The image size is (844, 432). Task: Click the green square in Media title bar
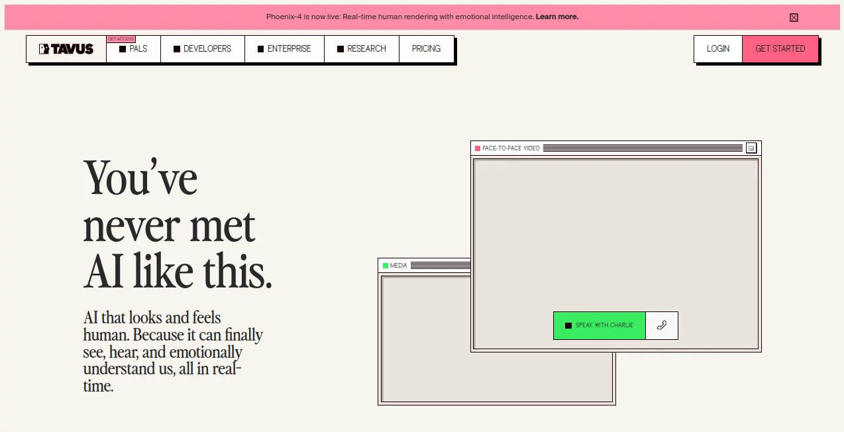[386, 266]
